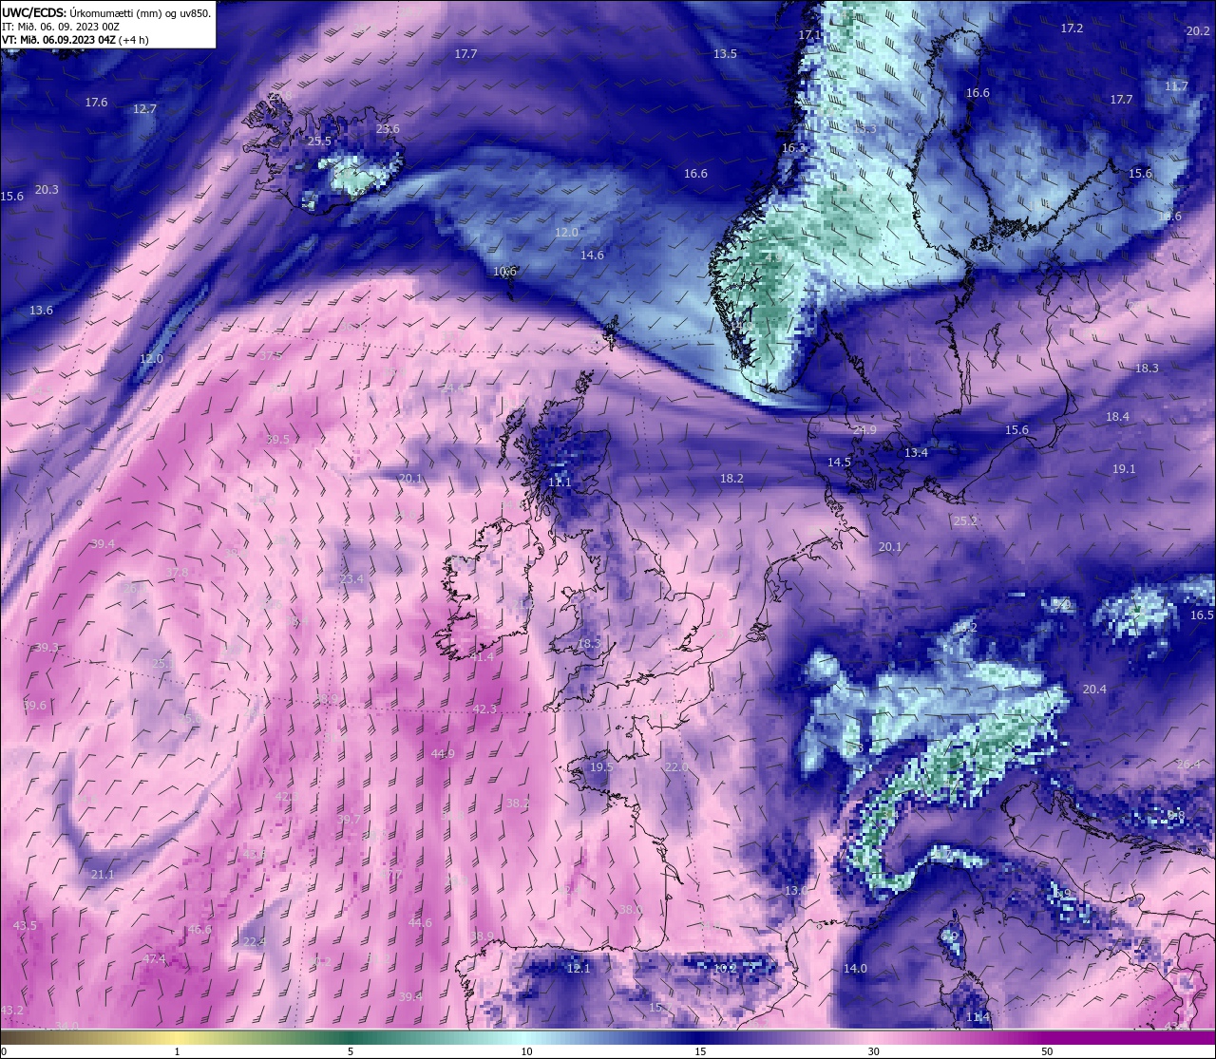Click the color scale tick label 30
Image resolution: width=1216 pixels, height=1059 pixels.
point(873,1051)
